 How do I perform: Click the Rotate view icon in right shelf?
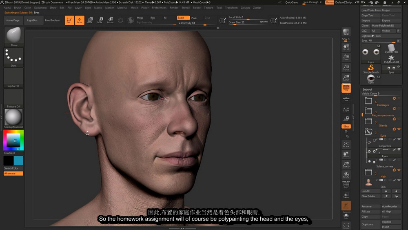pyautogui.click(x=346, y=175)
